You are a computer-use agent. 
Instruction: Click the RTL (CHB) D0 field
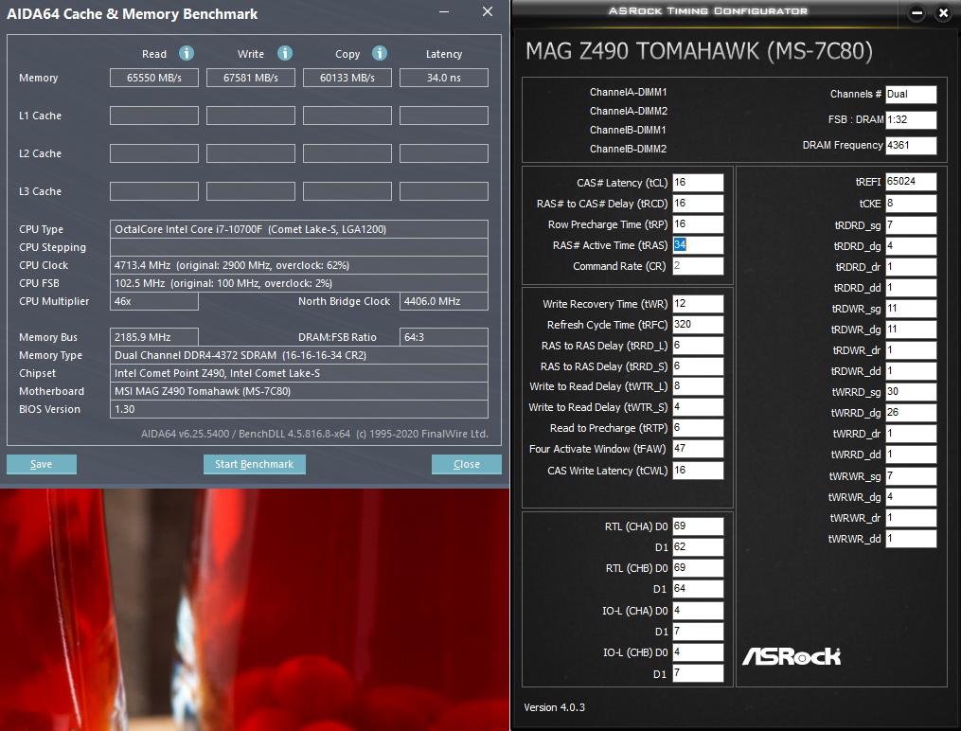click(x=698, y=568)
